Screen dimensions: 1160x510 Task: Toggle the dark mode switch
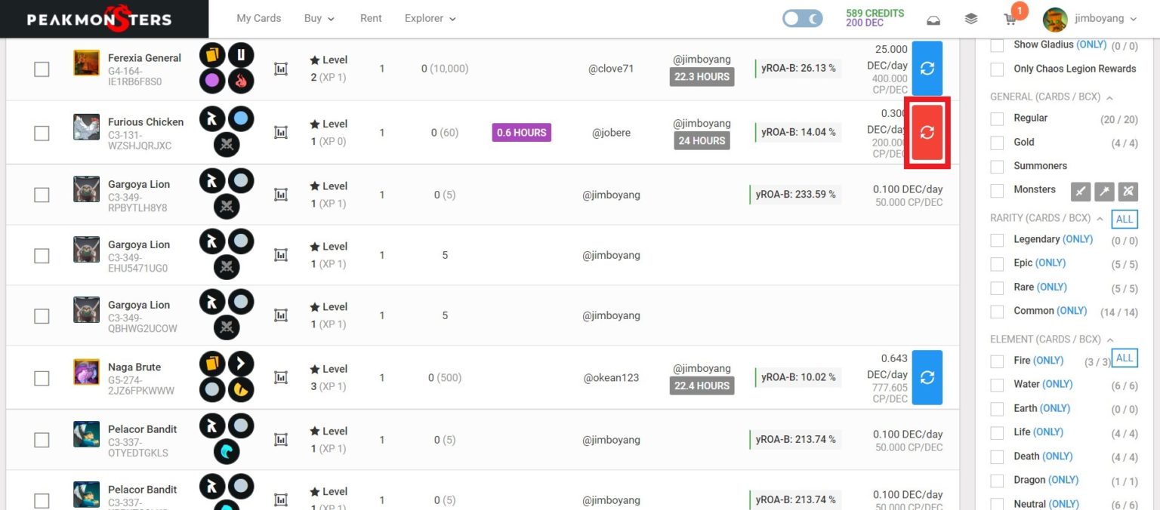802,19
